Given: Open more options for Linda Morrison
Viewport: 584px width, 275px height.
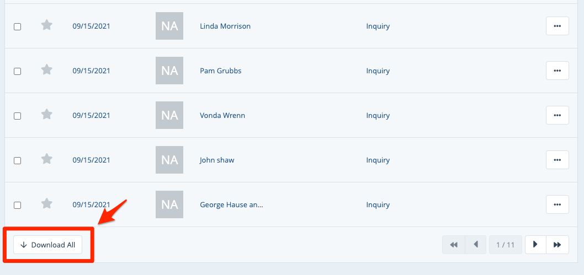Looking at the screenshot, I should point(557,26).
